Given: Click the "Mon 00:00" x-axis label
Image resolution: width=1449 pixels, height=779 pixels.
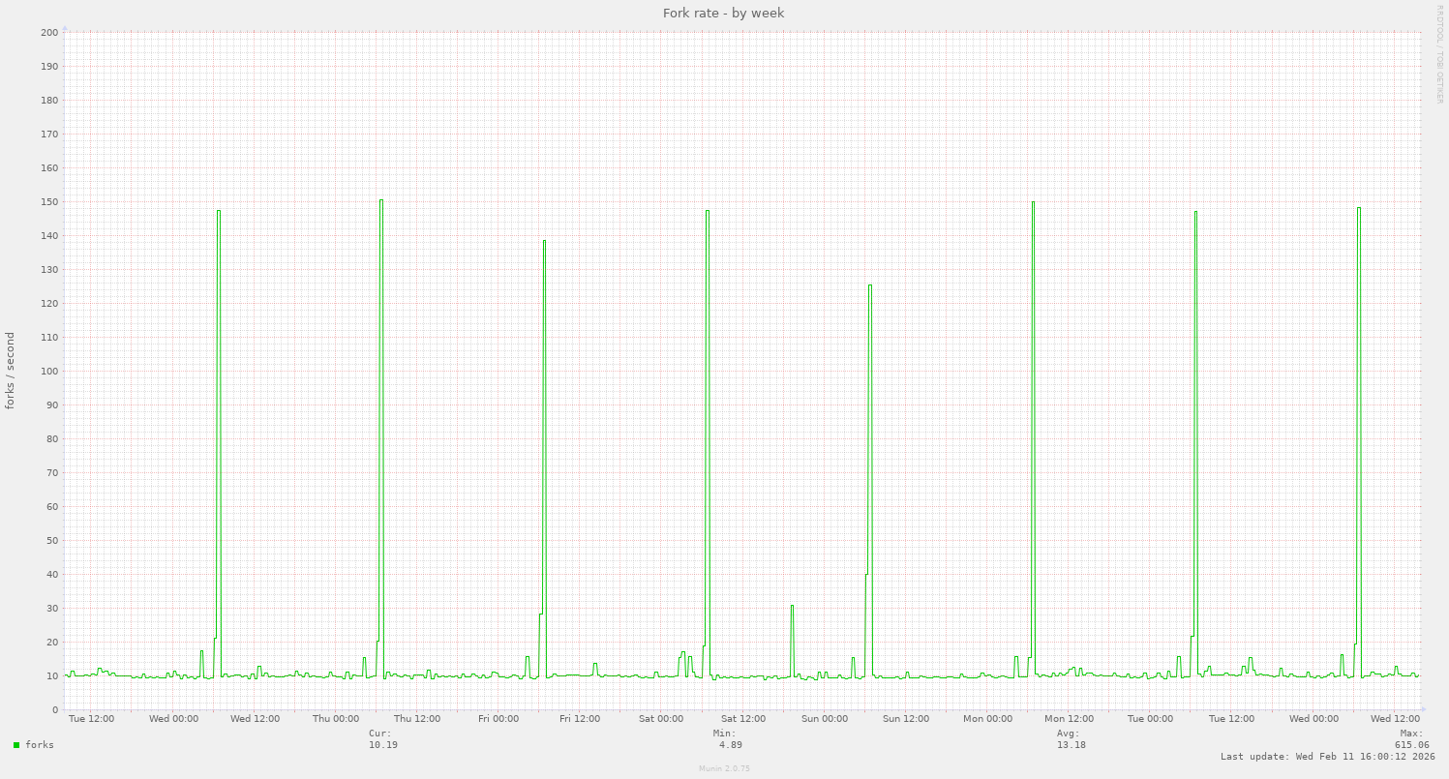Looking at the screenshot, I should [x=987, y=719].
